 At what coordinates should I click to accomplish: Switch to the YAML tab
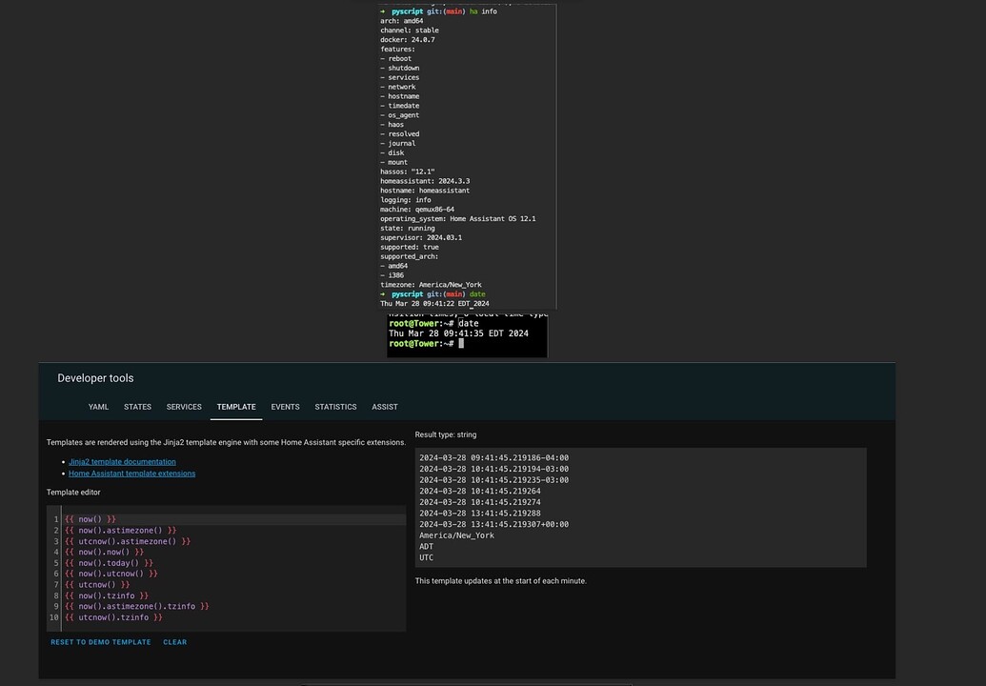click(98, 406)
